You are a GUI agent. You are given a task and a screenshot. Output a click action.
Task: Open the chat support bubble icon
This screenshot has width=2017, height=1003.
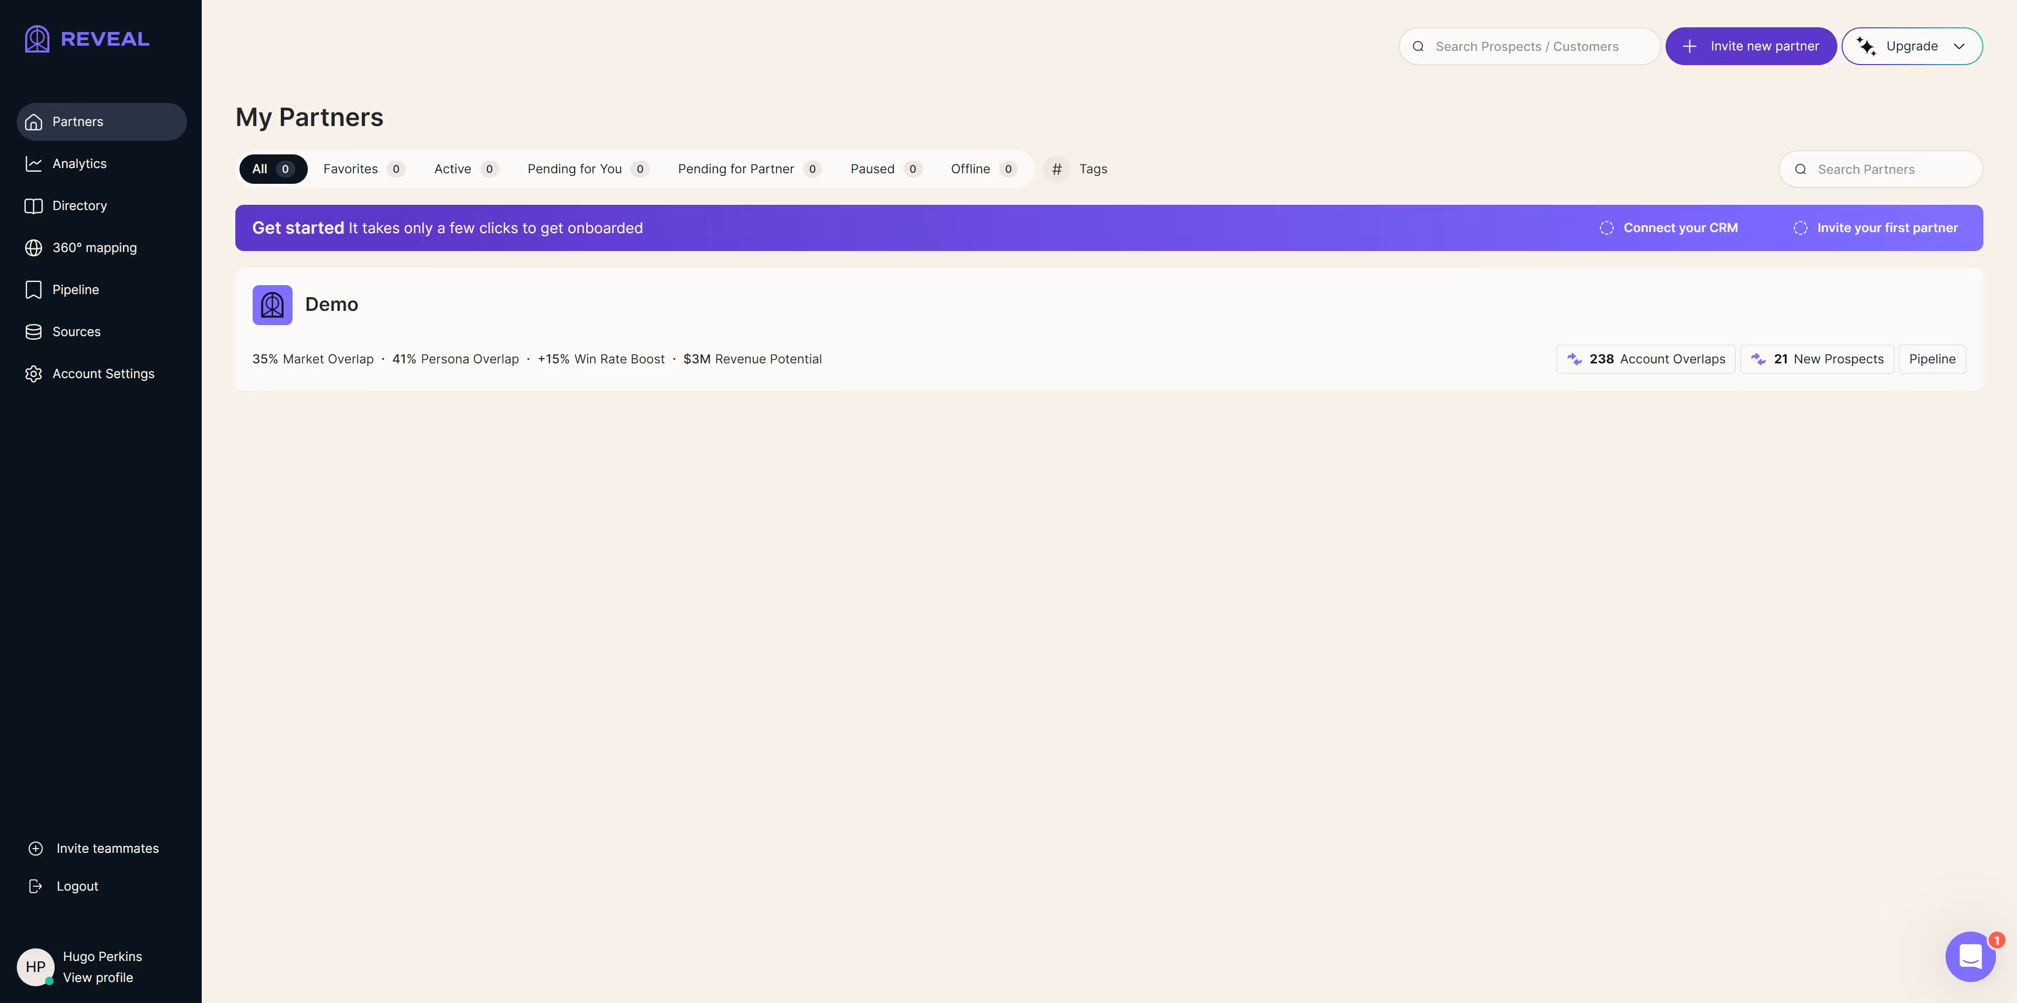(x=1970, y=956)
